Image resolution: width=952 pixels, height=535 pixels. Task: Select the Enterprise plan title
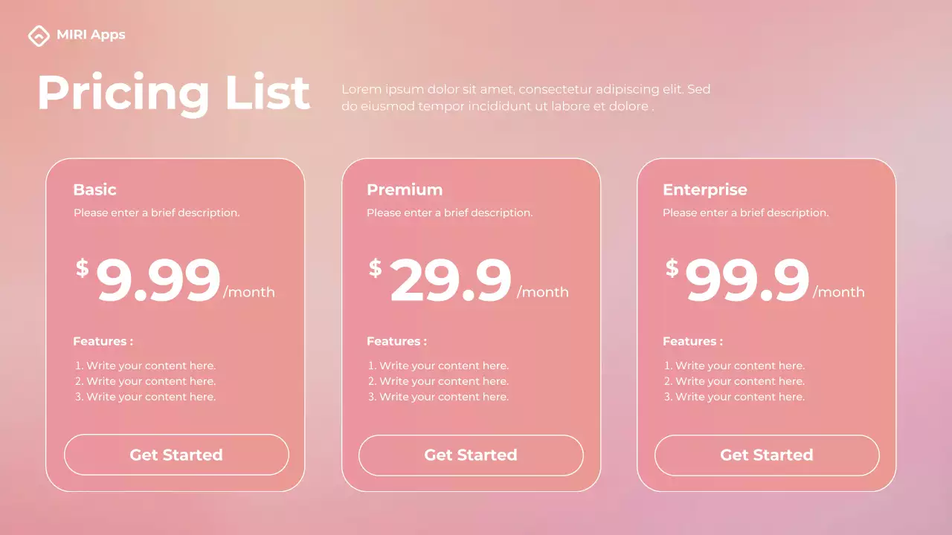pos(704,189)
